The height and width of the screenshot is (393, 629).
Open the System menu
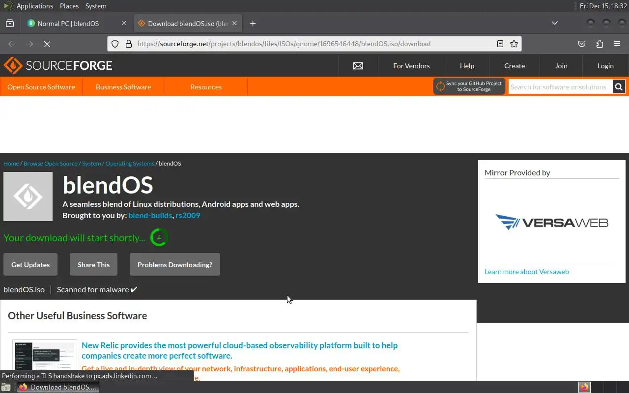click(96, 6)
